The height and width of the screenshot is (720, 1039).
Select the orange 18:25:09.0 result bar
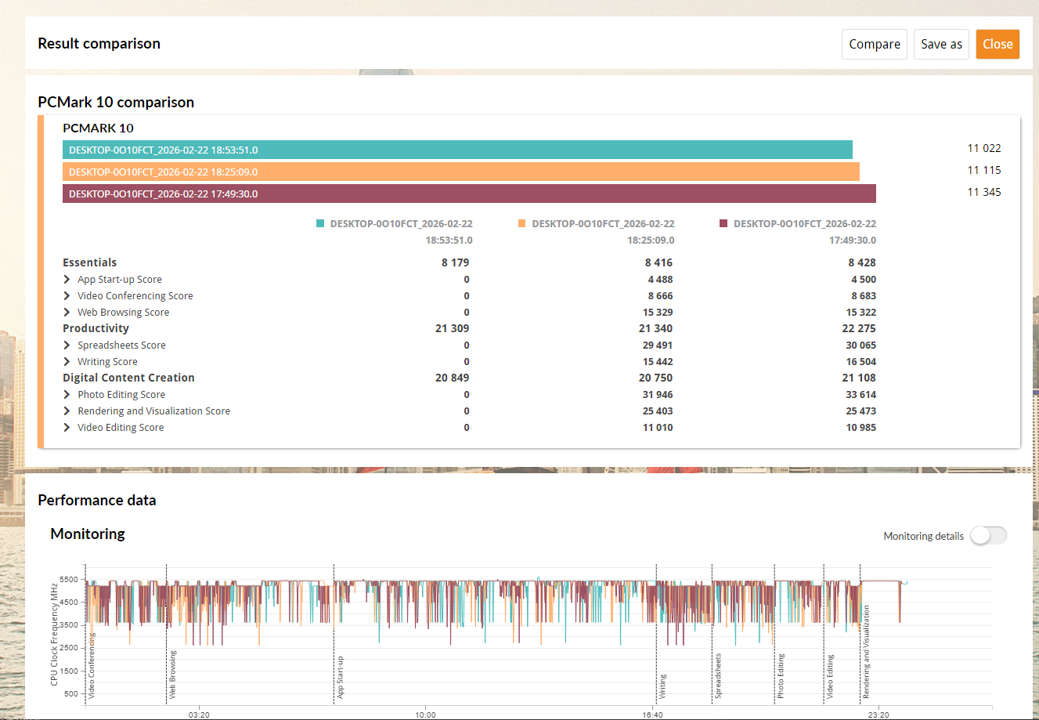[x=461, y=172]
